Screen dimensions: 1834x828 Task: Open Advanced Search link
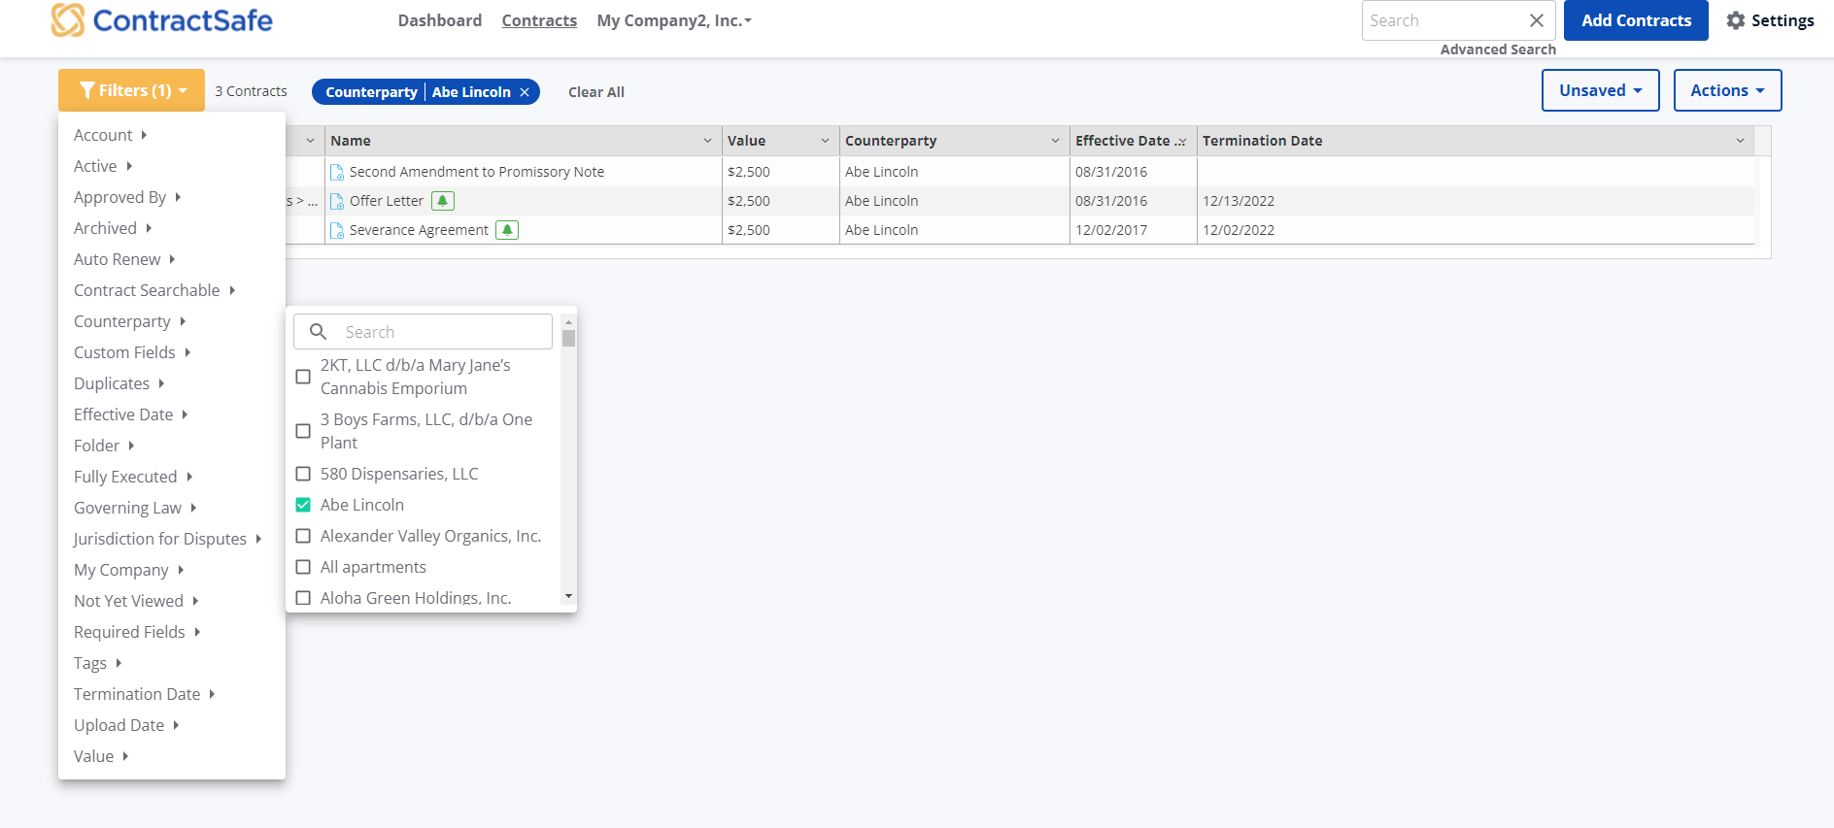(x=1498, y=50)
